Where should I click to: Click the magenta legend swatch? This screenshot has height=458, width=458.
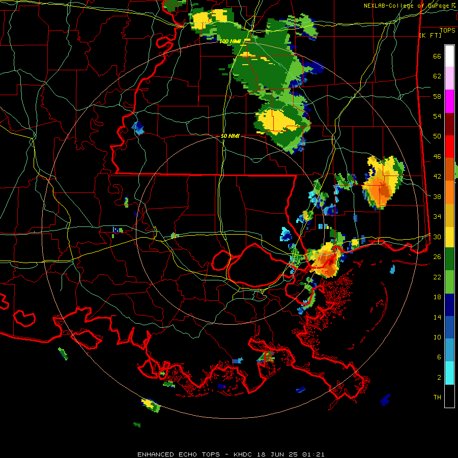point(449,101)
